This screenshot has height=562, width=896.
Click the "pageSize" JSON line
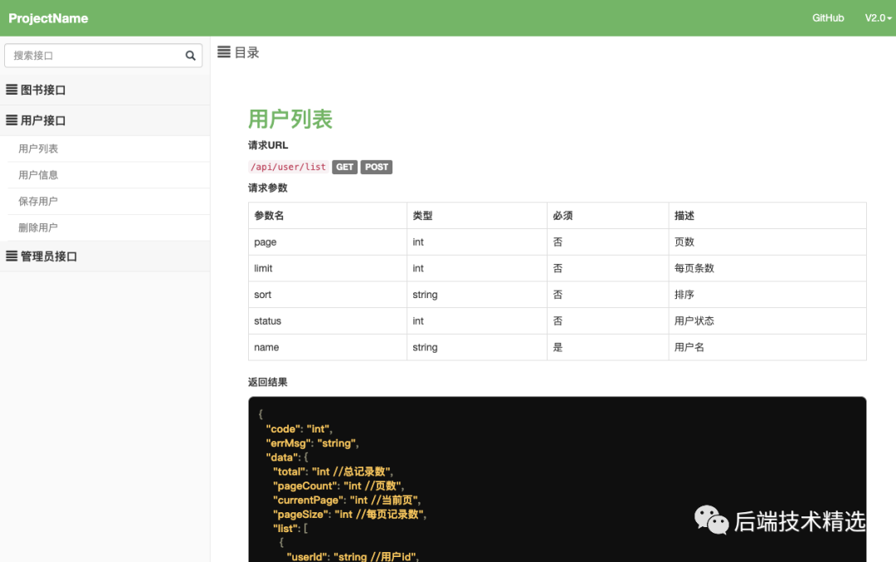tap(350, 515)
